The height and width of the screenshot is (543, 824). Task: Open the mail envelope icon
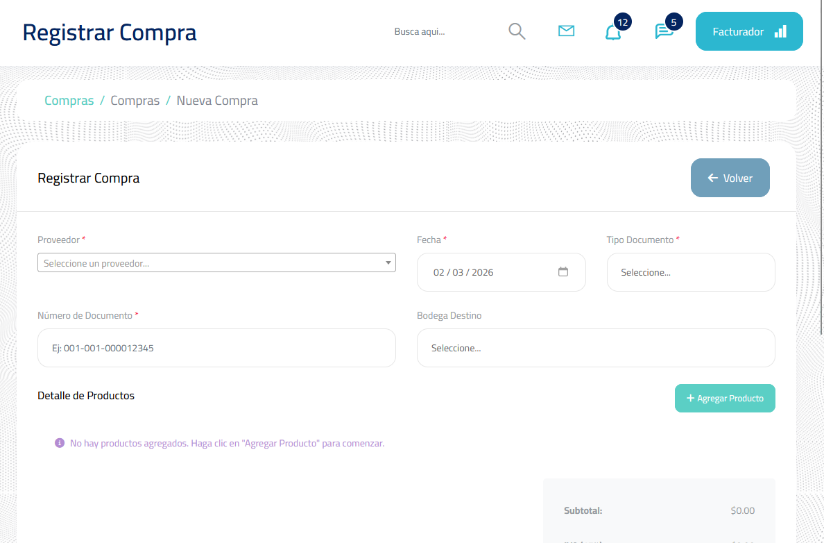point(566,31)
